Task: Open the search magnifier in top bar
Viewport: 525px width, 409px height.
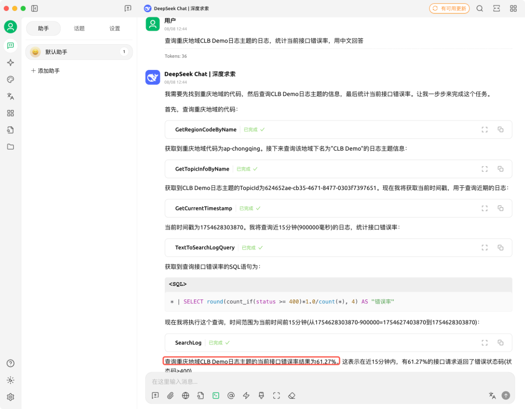Action: (480, 8)
